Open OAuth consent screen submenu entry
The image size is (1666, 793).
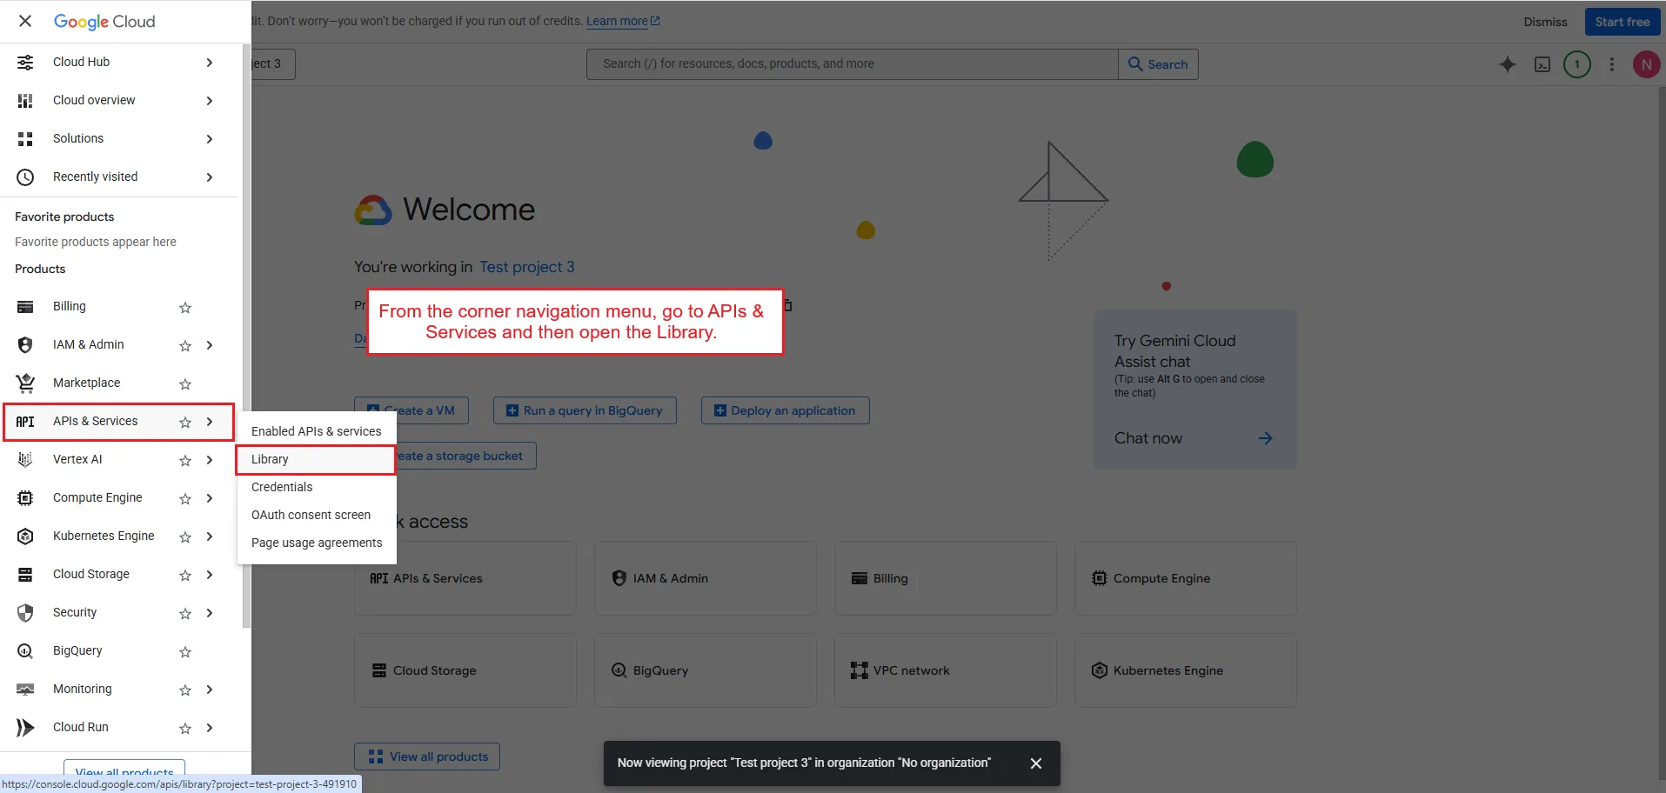[x=317, y=515]
